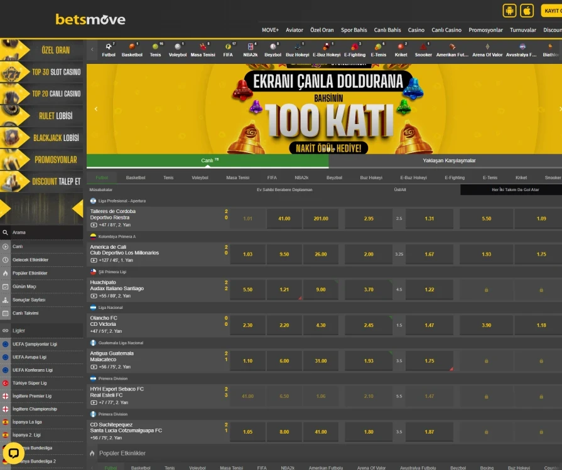This screenshot has height=470, width=562.
Task: Open Popüler Etkinlikler in sidebar
Action: click(41, 273)
